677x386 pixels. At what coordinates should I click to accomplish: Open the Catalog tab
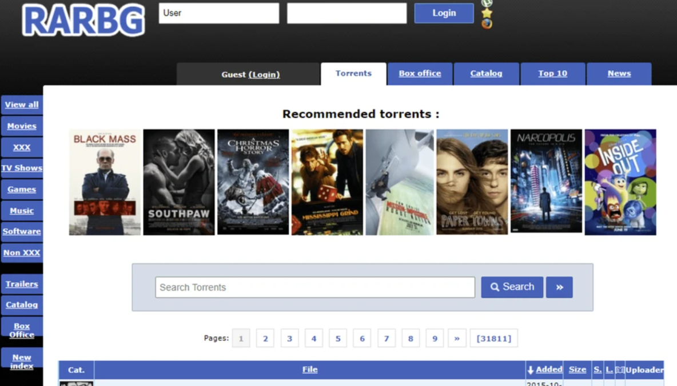486,74
